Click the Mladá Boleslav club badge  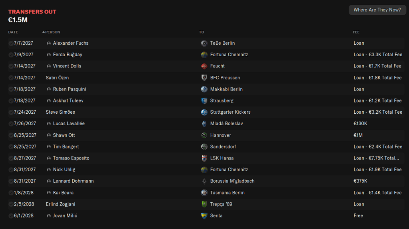[x=204, y=124]
